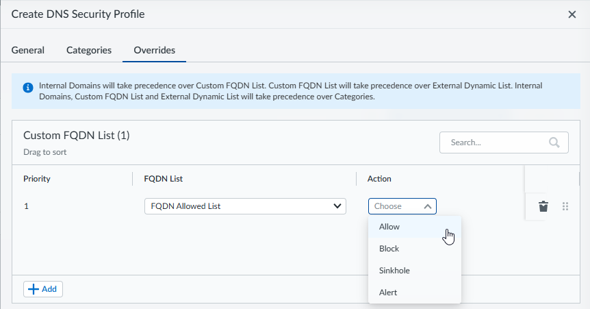The image size is (590, 309).
Task: Click the Action column header
Action: (x=379, y=179)
